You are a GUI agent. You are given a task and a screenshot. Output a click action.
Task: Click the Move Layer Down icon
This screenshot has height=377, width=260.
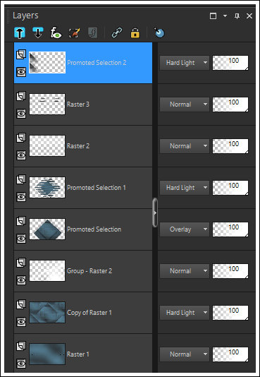pos(38,32)
